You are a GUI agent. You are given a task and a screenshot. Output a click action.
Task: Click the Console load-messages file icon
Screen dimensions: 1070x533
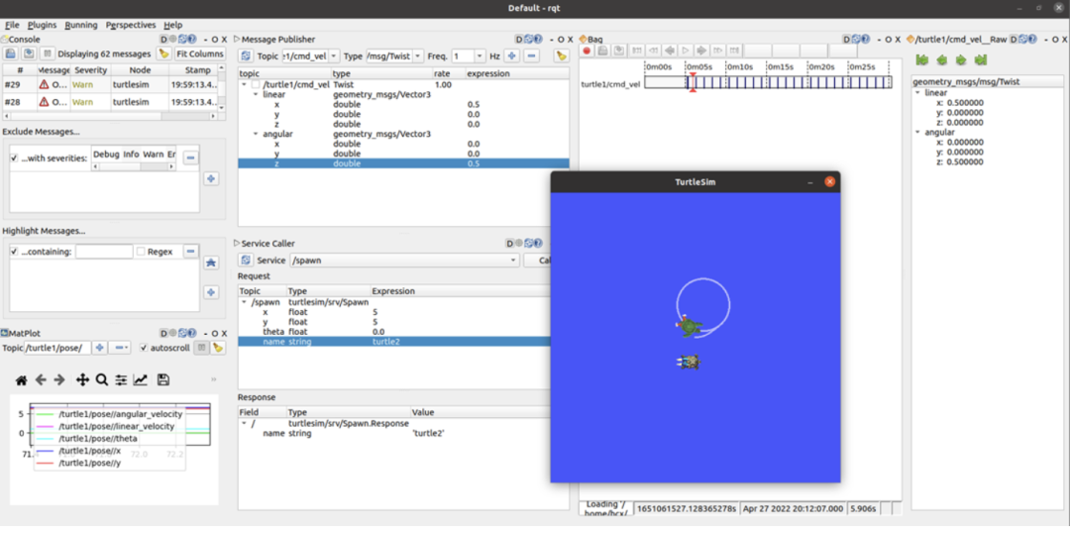point(11,53)
